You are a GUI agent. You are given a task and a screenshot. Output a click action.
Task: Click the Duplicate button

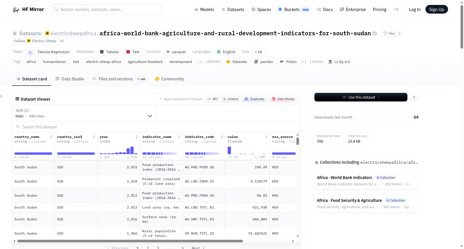pos(254,99)
